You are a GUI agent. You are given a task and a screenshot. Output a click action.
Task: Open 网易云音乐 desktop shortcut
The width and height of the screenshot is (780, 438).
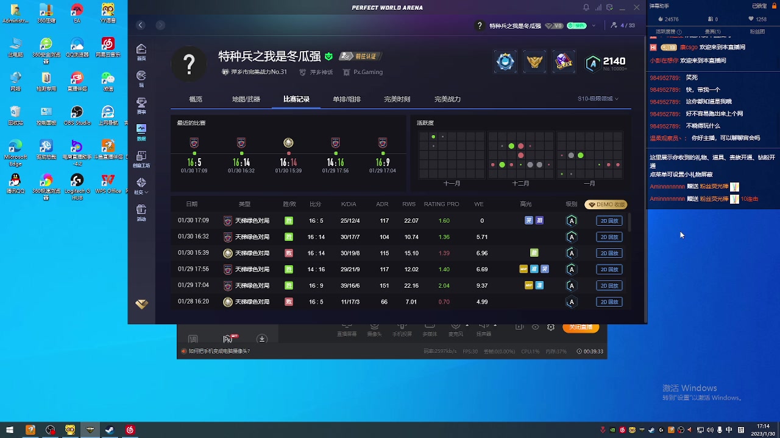click(x=108, y=47)
